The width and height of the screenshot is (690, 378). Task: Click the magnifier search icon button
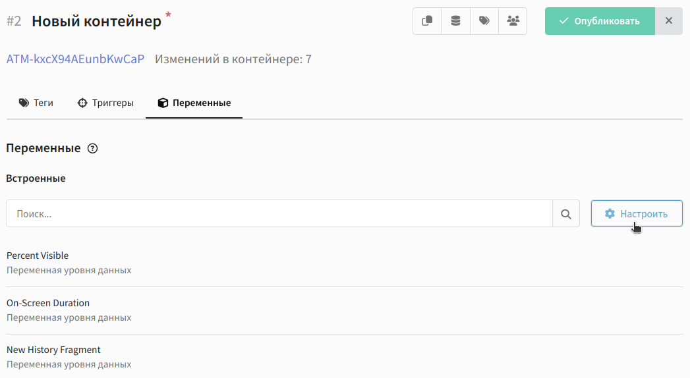566,213
